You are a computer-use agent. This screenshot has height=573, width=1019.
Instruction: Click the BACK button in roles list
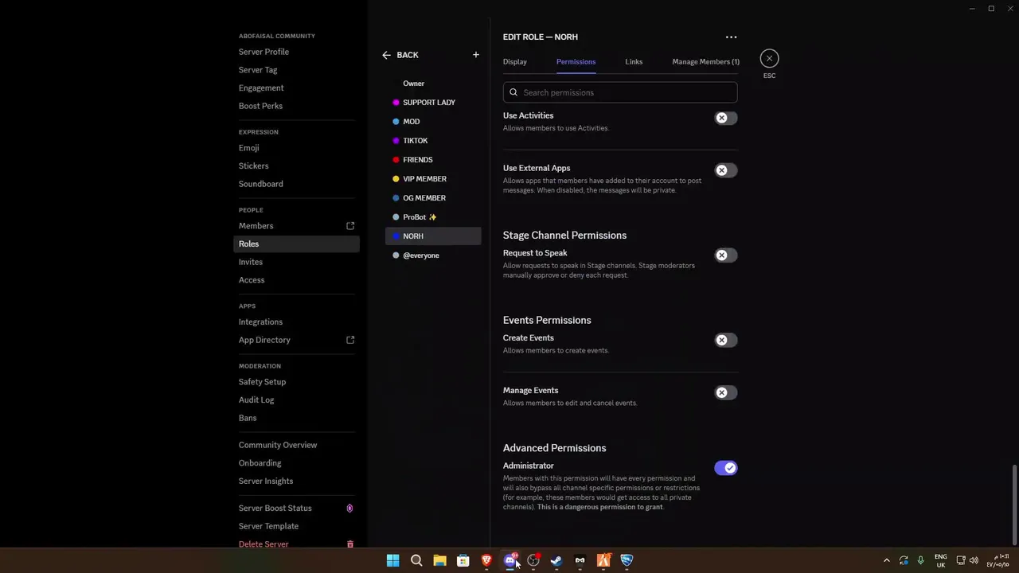click(x=400, y=55)
